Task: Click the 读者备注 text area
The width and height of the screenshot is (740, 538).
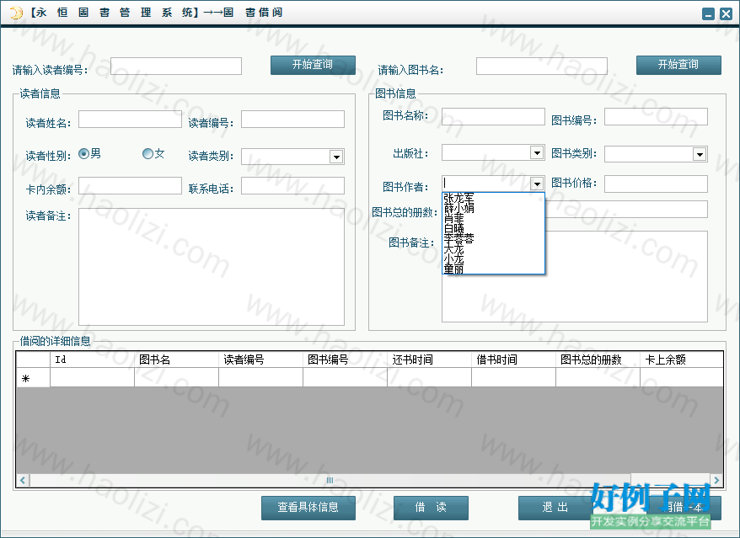Action: 212,267
